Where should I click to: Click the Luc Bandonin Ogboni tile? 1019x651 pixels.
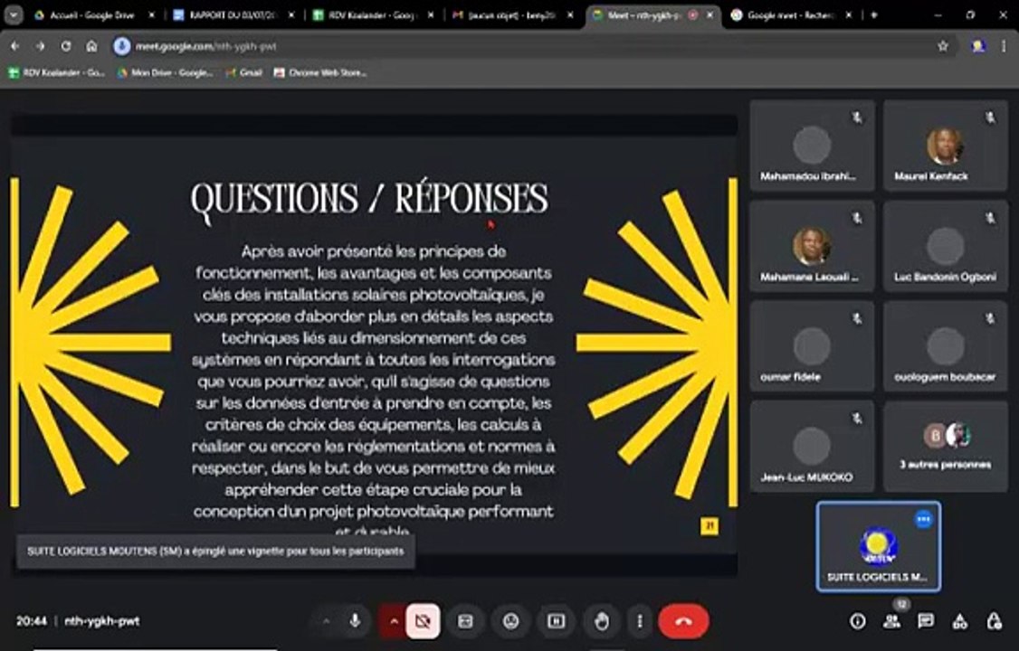[x=946, y=246]
